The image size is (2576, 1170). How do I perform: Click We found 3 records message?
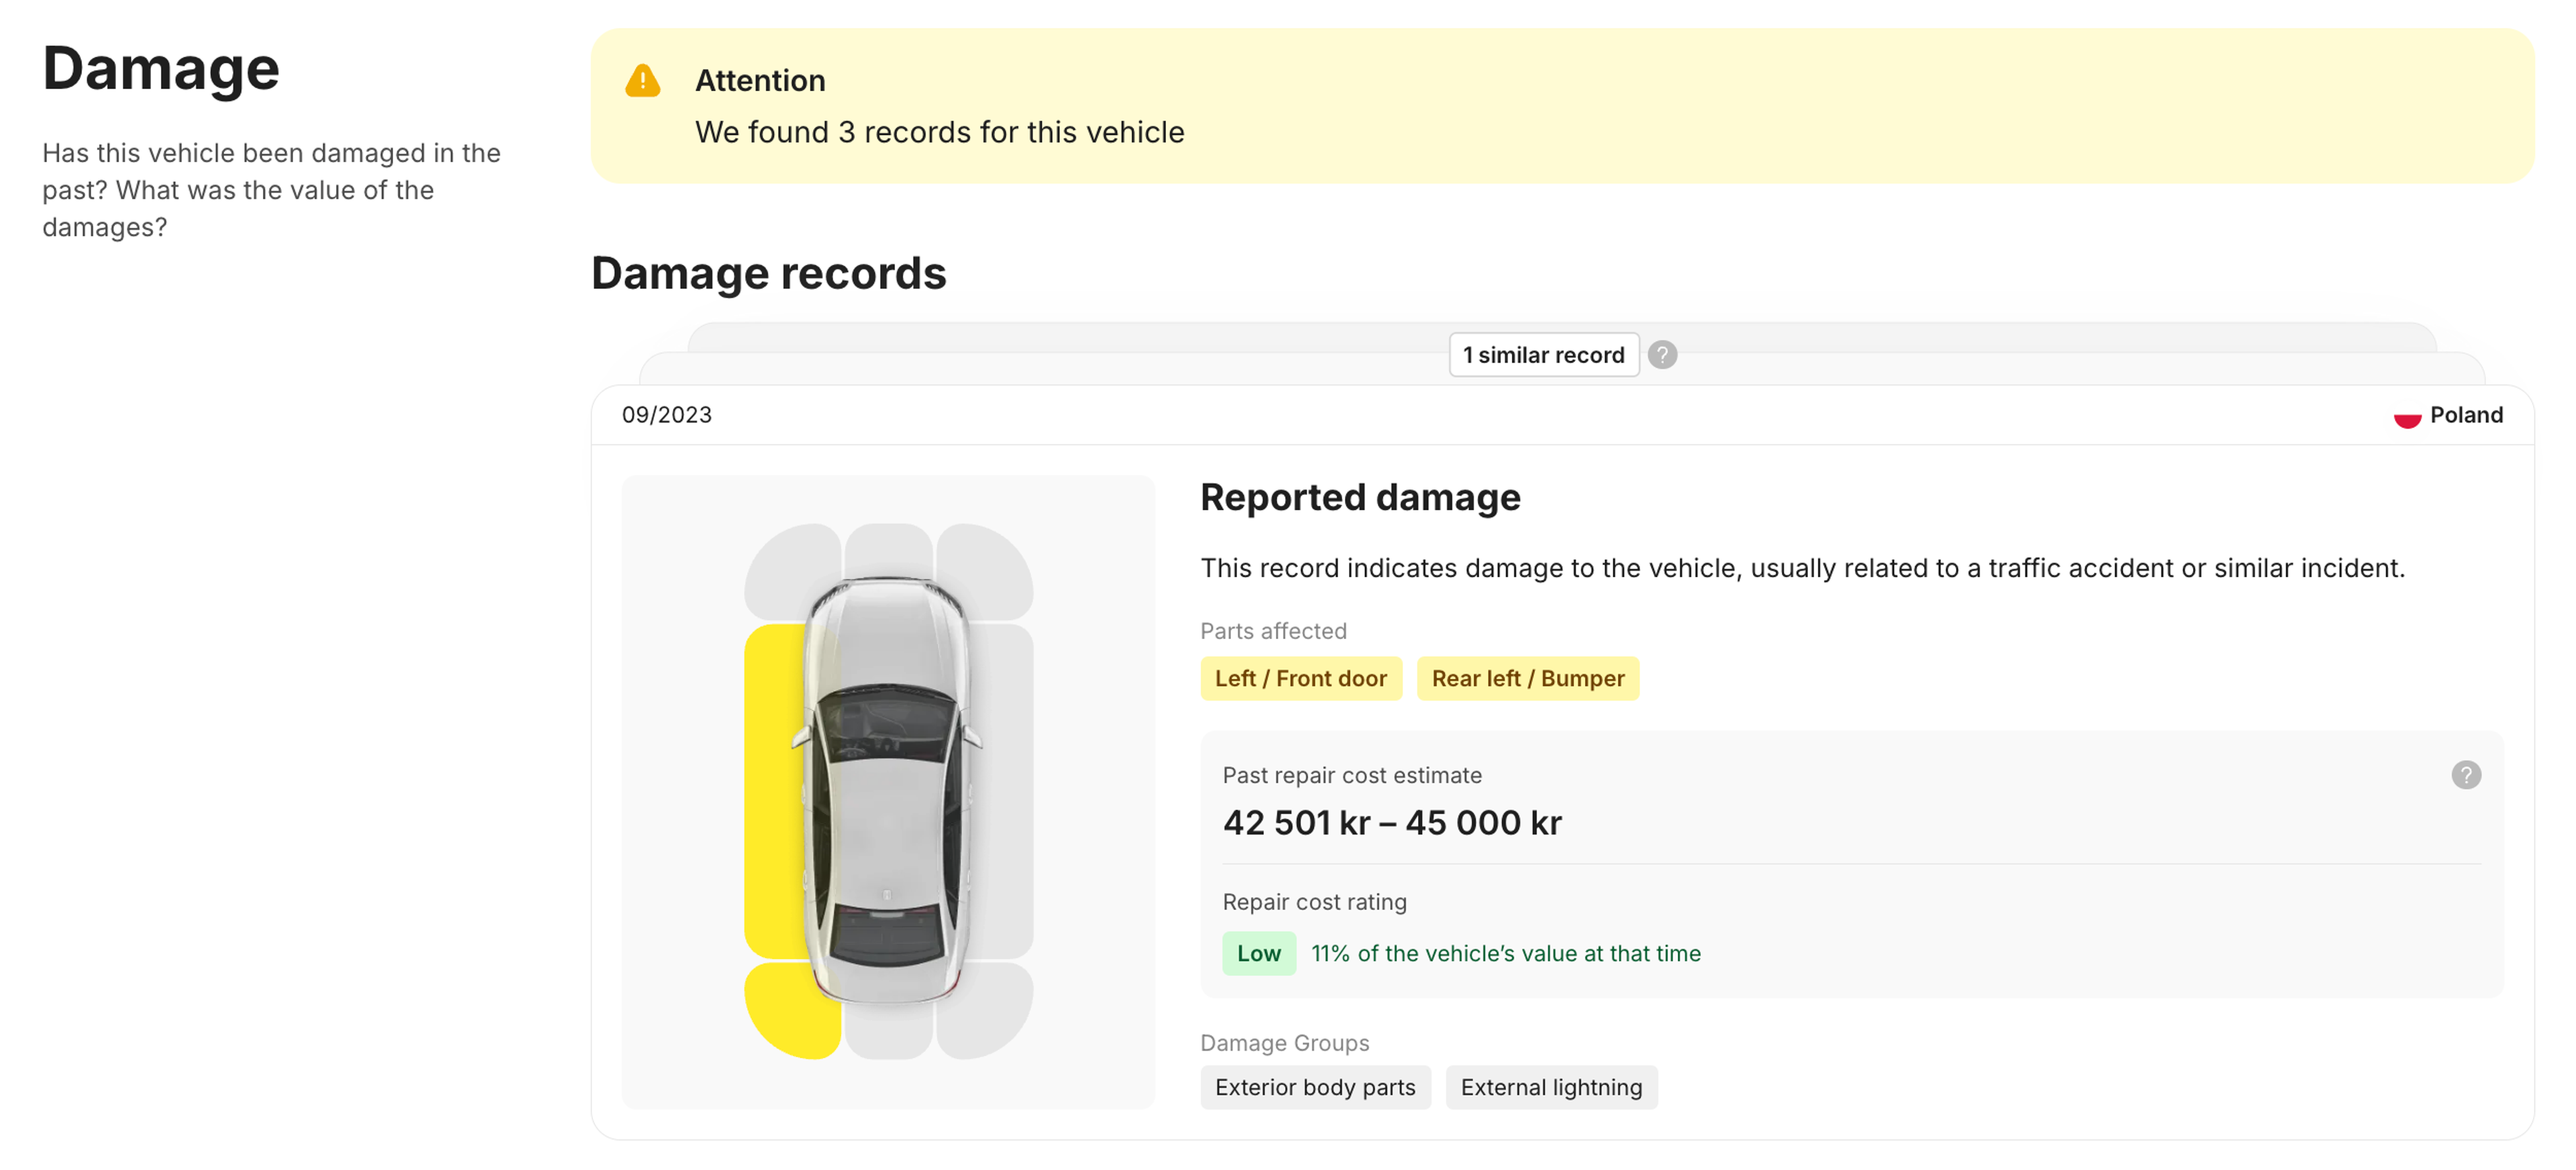[939, 132]
